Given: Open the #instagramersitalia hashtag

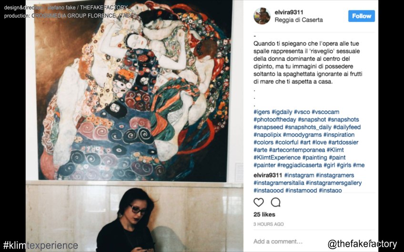Looking at the screenshot, I should [279, 183].
